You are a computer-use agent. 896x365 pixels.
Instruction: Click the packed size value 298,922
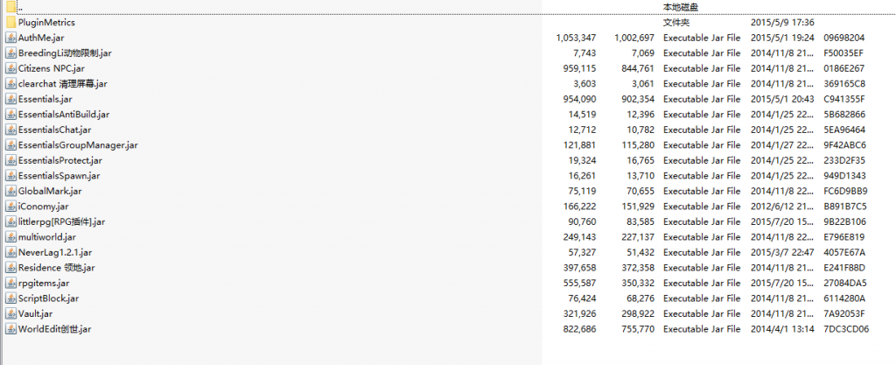point(637,313)
